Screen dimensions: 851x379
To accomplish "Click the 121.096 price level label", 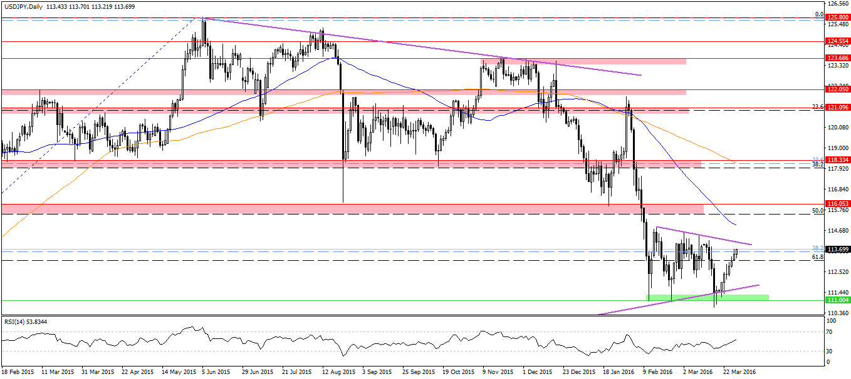I will point(838,108).
